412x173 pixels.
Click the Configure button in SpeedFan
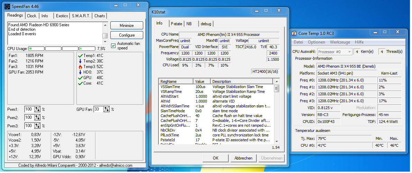coord(127,35)
